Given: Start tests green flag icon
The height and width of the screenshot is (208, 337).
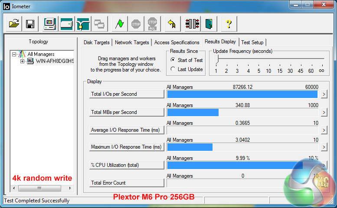Looking at the screenshot, I should (x=120, y=24).
